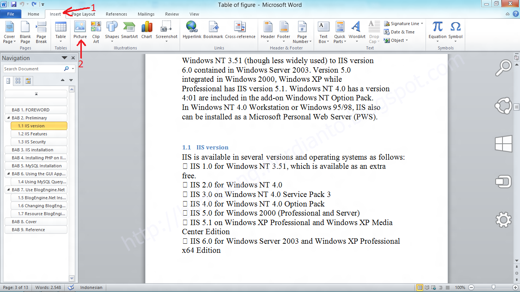Open Navigation pane options dropdown arrow
The image size is (520, 292).
pos(64,58)
